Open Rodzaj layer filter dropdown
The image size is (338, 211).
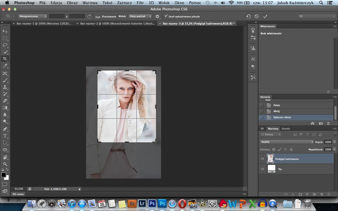click(271, 135)
